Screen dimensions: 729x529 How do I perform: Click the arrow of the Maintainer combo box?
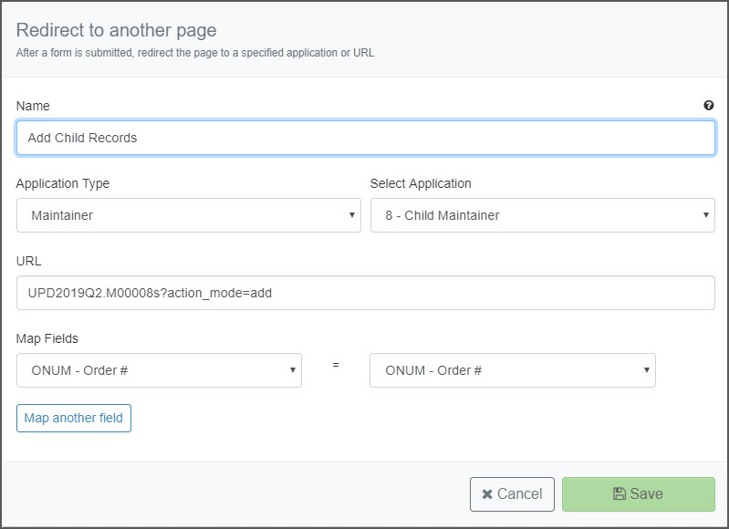tap(352, 214)
